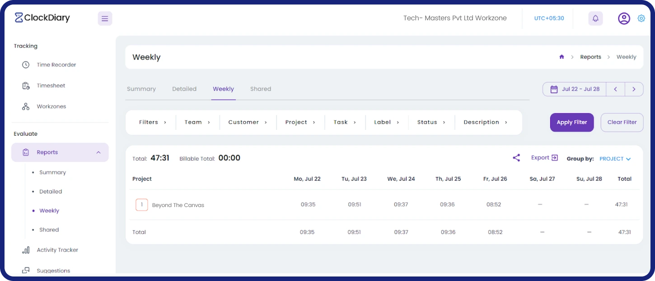
Task: Click the Time Recorder clock icon
Action: (x=26, y=65)
